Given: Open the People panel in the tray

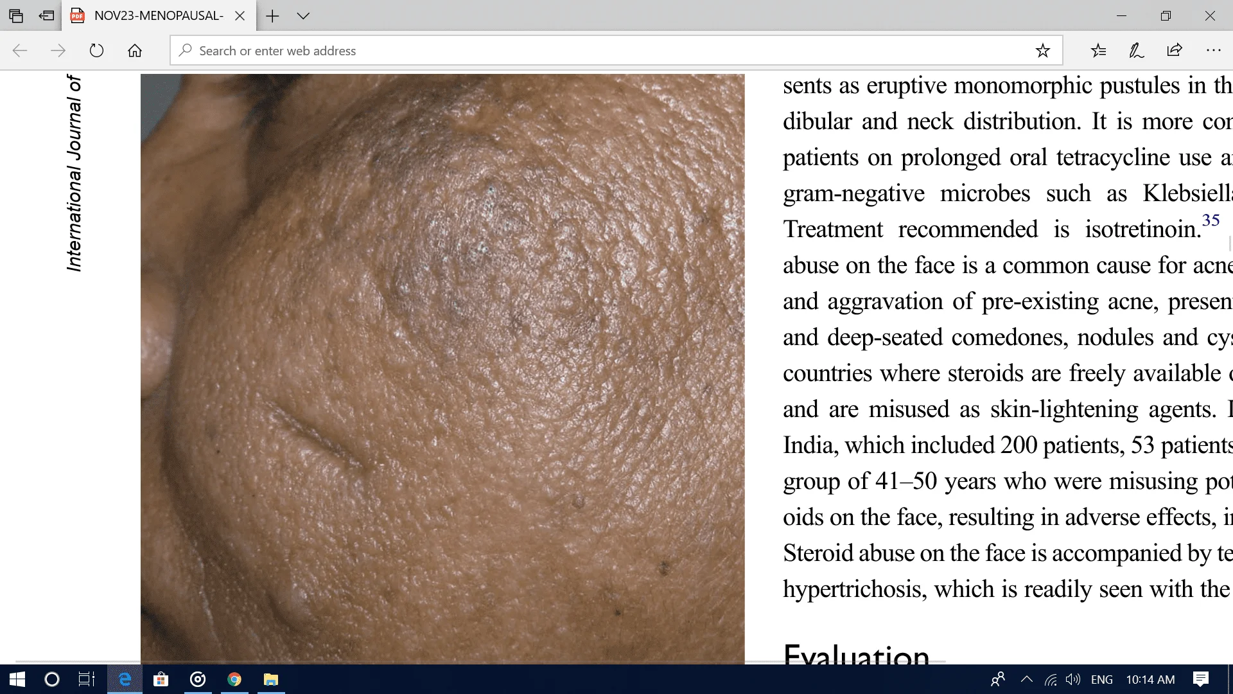Looking at the screenshot, I should click(x=997, y=679).
